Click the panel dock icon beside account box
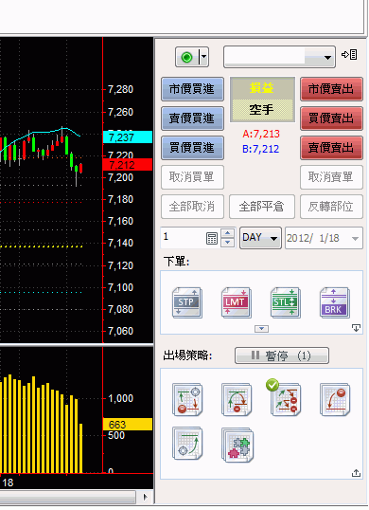The image size is (369, 510). [x=349, y=55]
